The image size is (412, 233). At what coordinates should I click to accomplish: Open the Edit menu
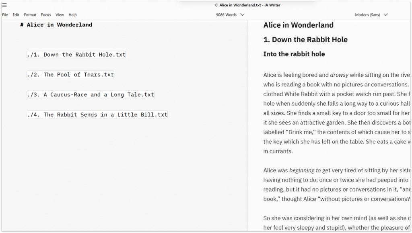click(15, 14)
